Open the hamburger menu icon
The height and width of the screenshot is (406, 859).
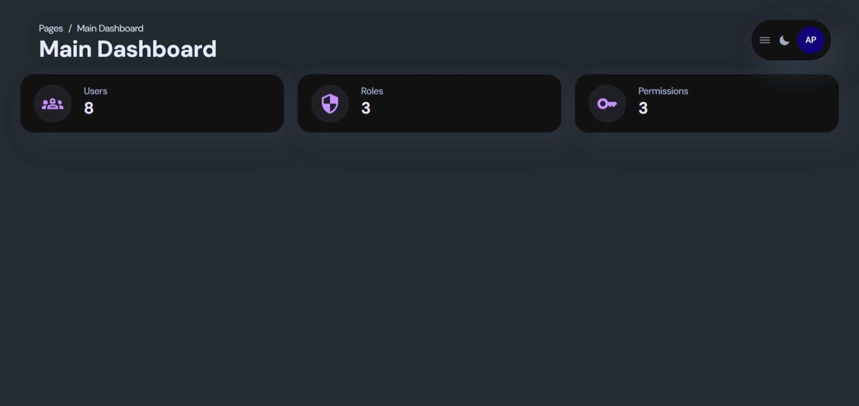765,40
